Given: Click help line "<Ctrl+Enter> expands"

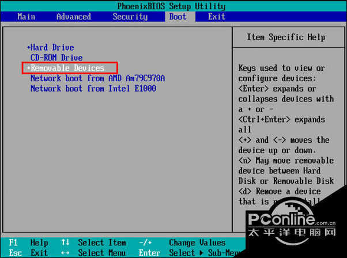Looking at the screenshot, I should click(282, 120).
